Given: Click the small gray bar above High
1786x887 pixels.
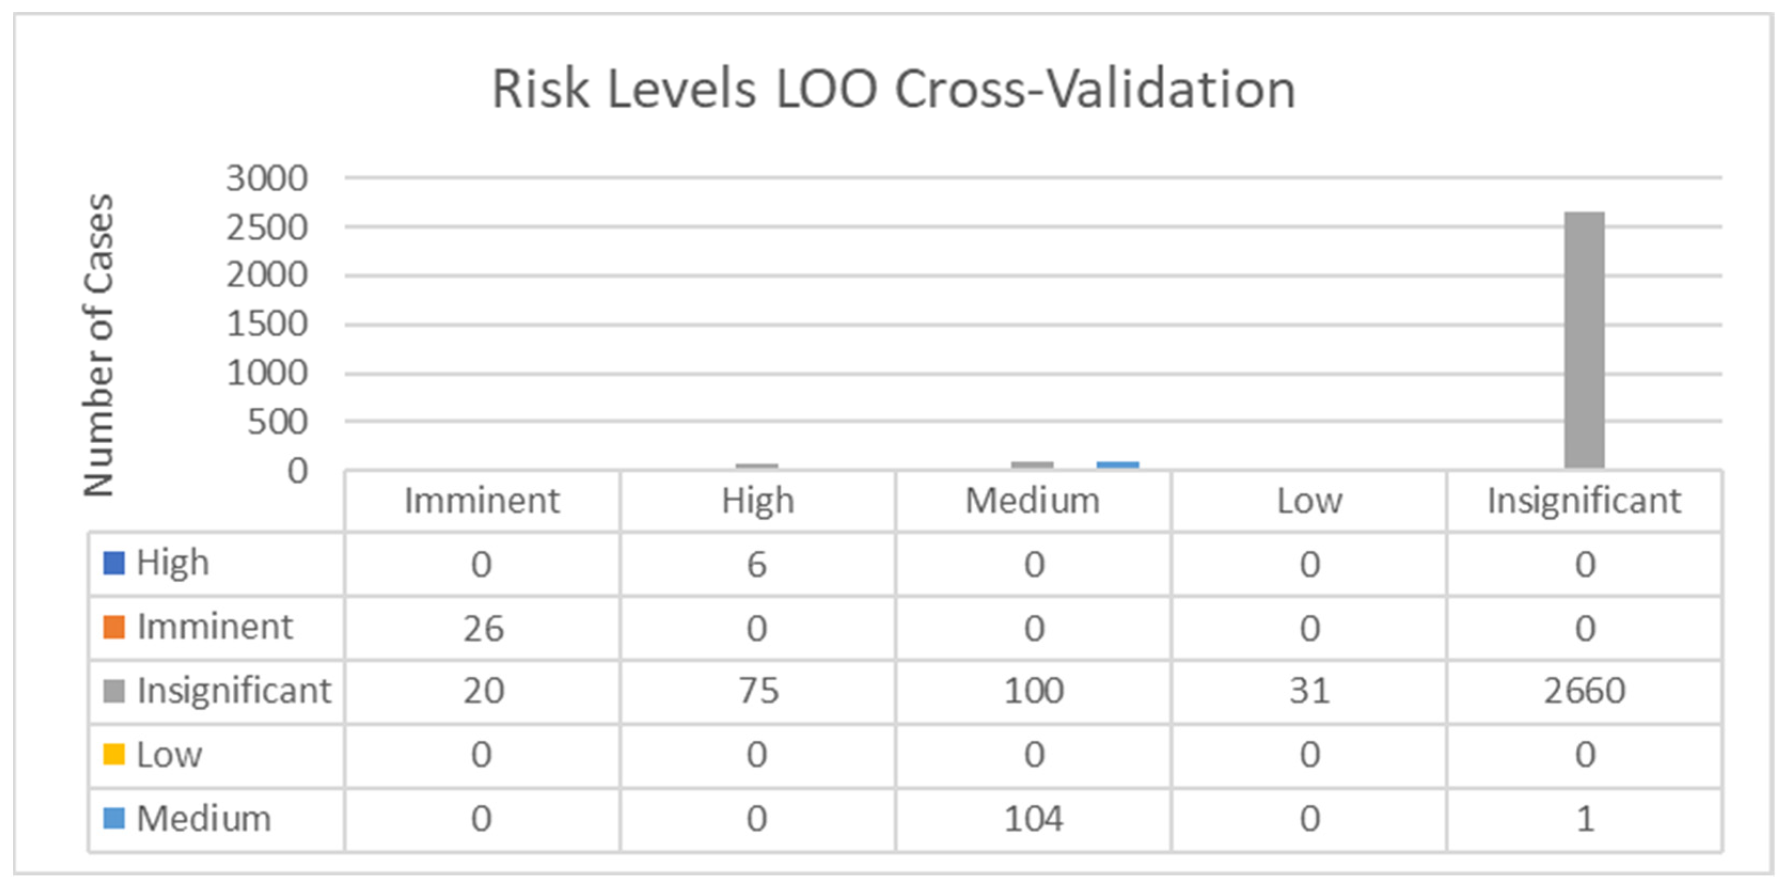Looking at the screenshot, I should pos(756,466).
